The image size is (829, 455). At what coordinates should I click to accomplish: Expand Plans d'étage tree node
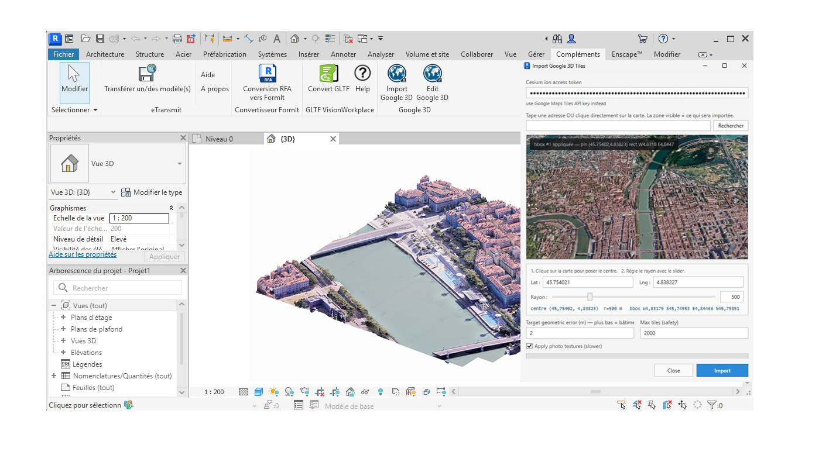(x=63, y=318)
